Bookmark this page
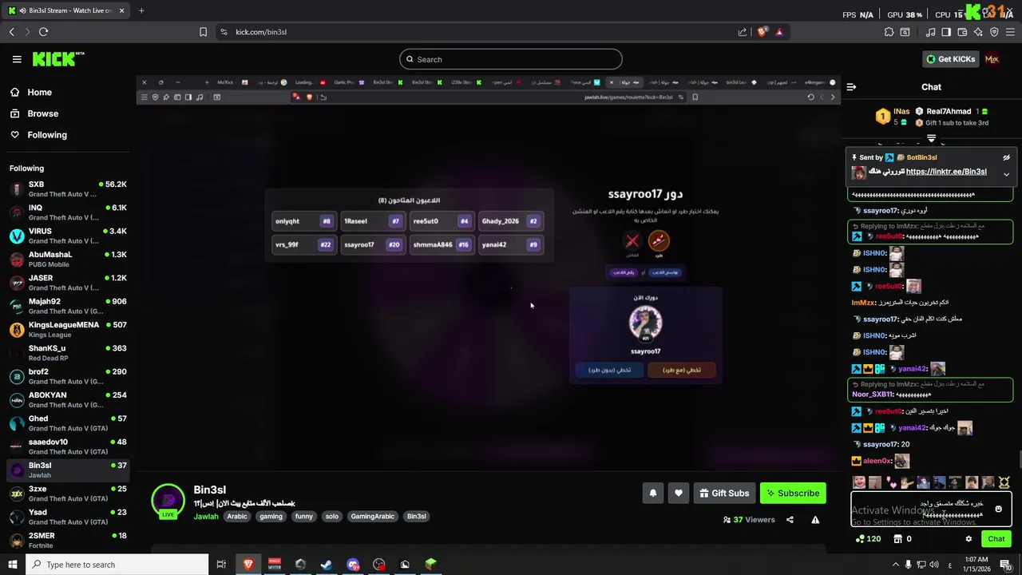The image size is (1022, 575). pos(203,32)
